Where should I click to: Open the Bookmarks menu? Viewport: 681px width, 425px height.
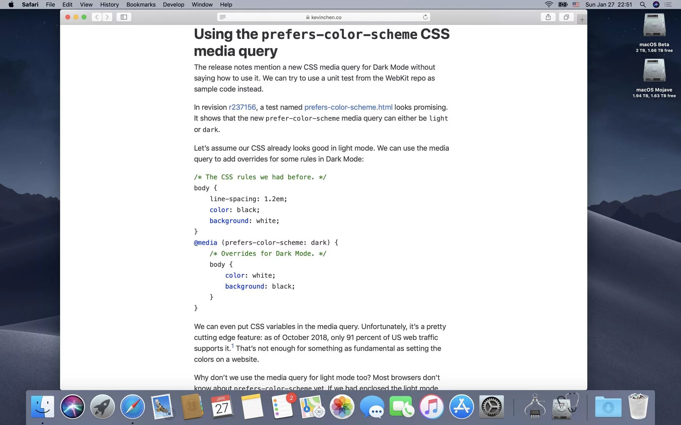tap(141, 5)
